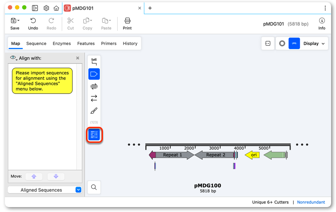Click the Nonredundant link
This screenshot has width=336, height=212.
tap(311, 202)
